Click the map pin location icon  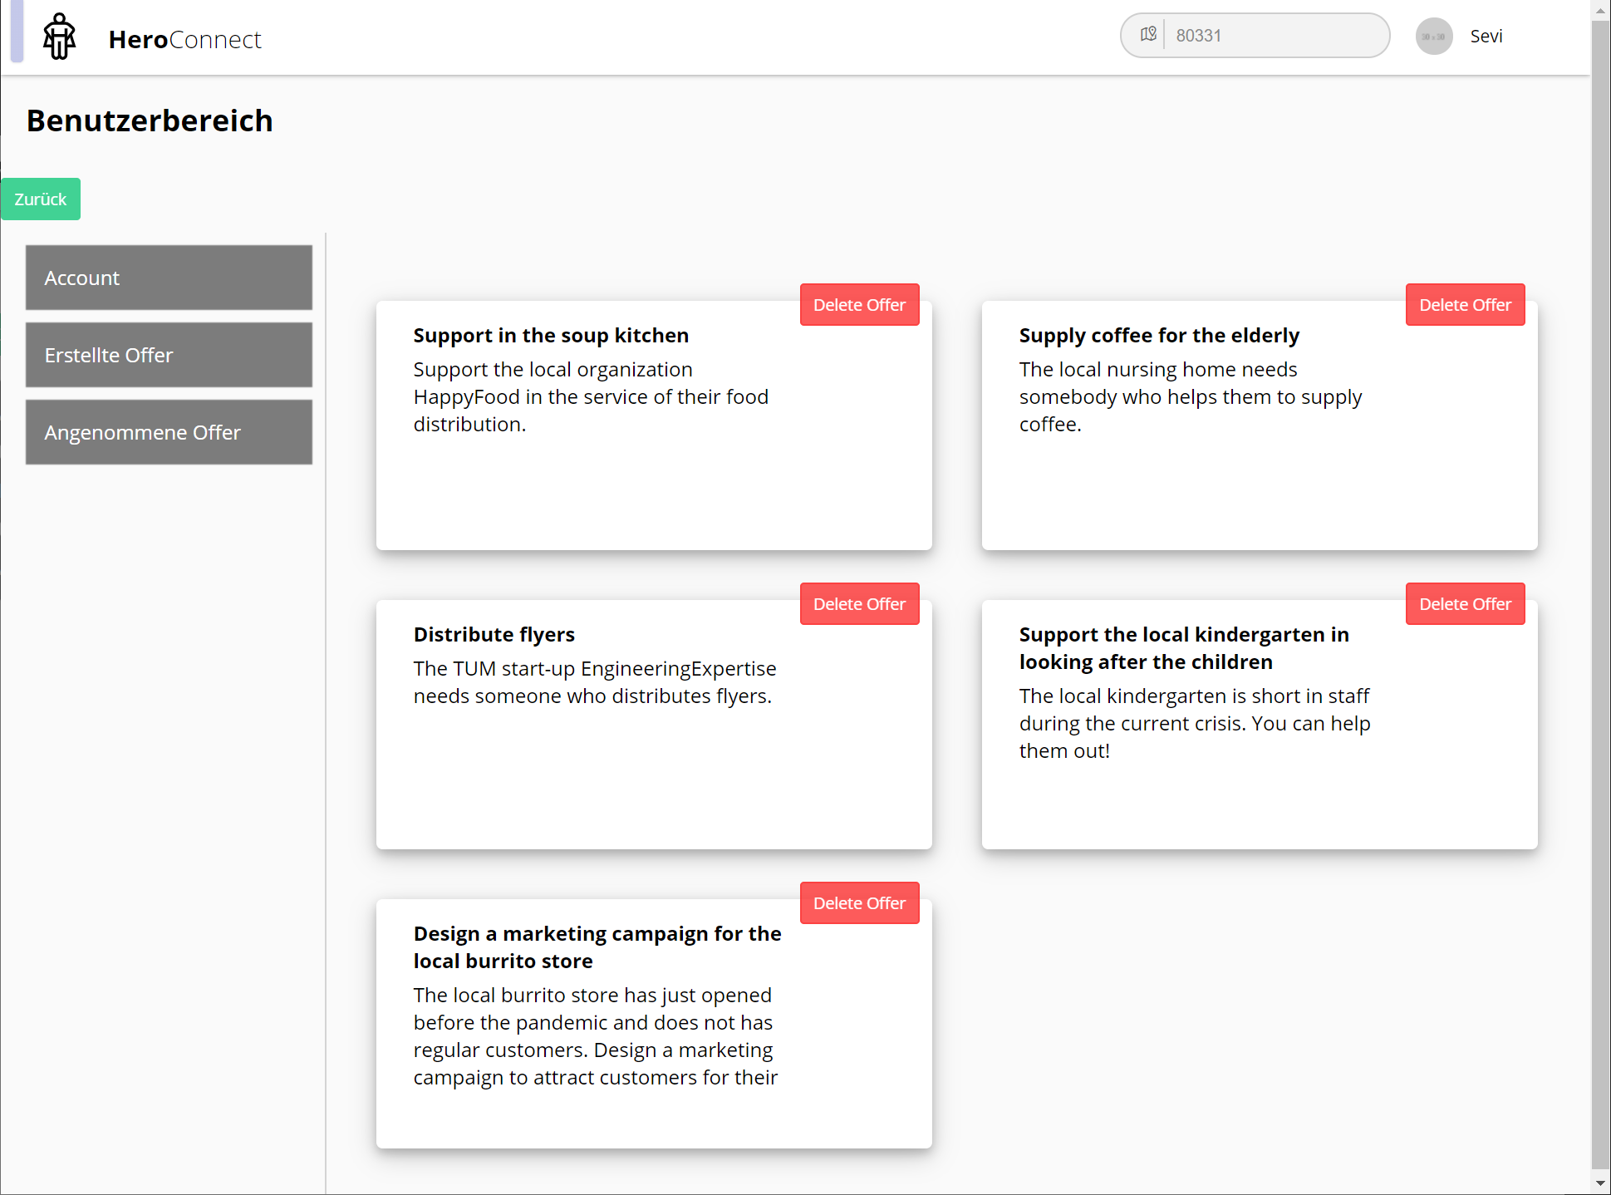click(1148, 35)
